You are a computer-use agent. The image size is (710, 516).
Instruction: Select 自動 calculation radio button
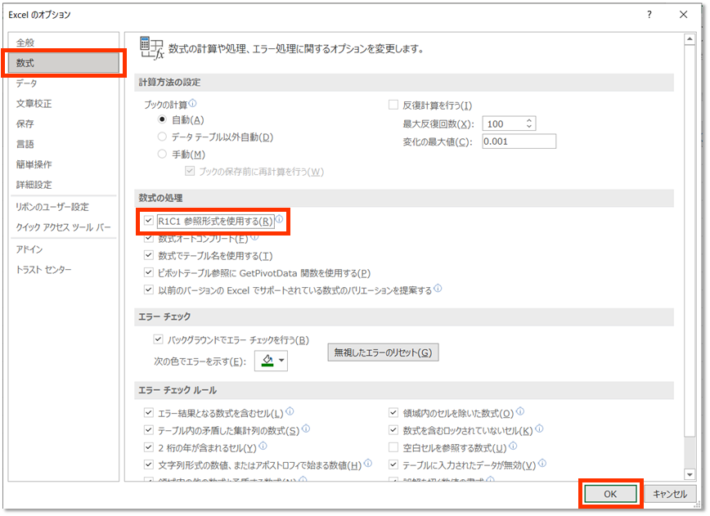pyautogui.click(x=162, y=119)
